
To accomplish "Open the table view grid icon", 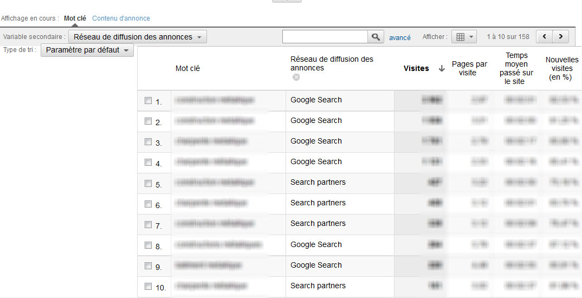I will point(461,37).
